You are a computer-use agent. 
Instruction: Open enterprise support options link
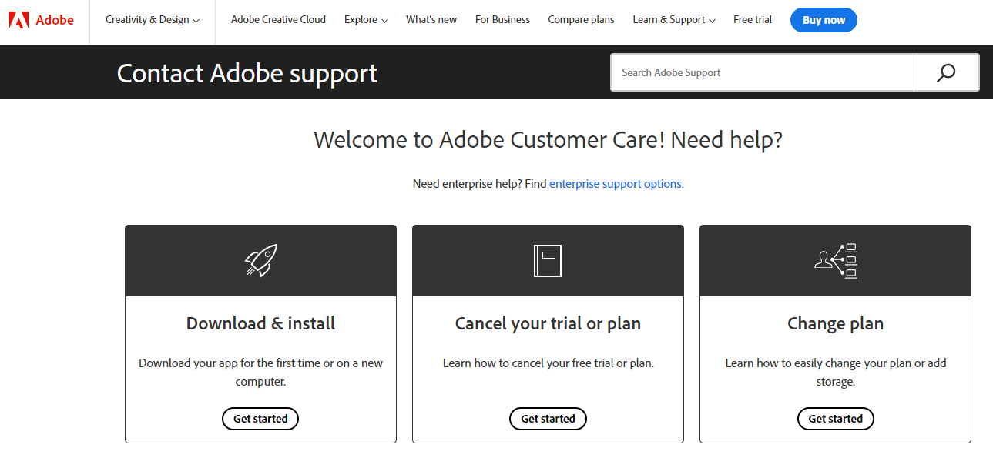click(x=616, y=183)
